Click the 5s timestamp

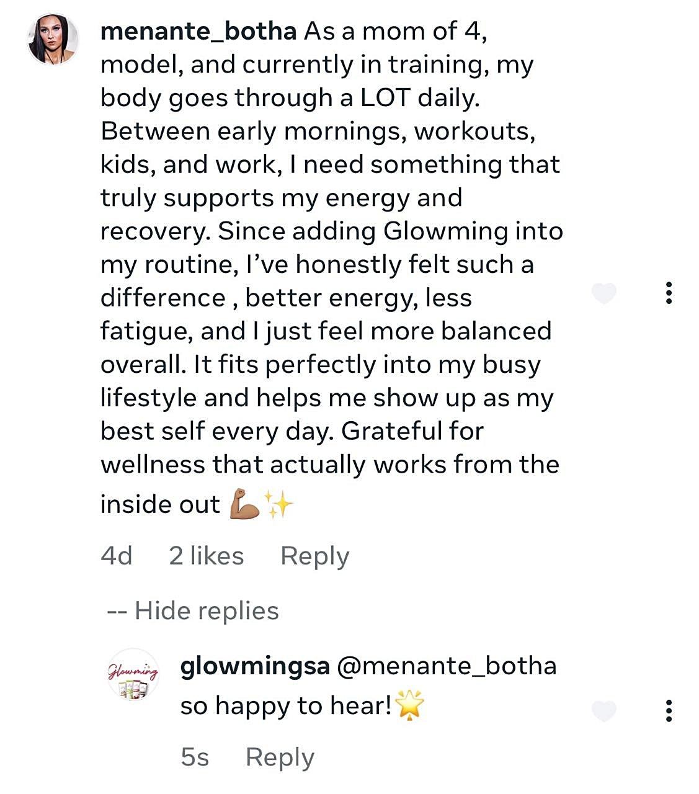pos(195,757)
